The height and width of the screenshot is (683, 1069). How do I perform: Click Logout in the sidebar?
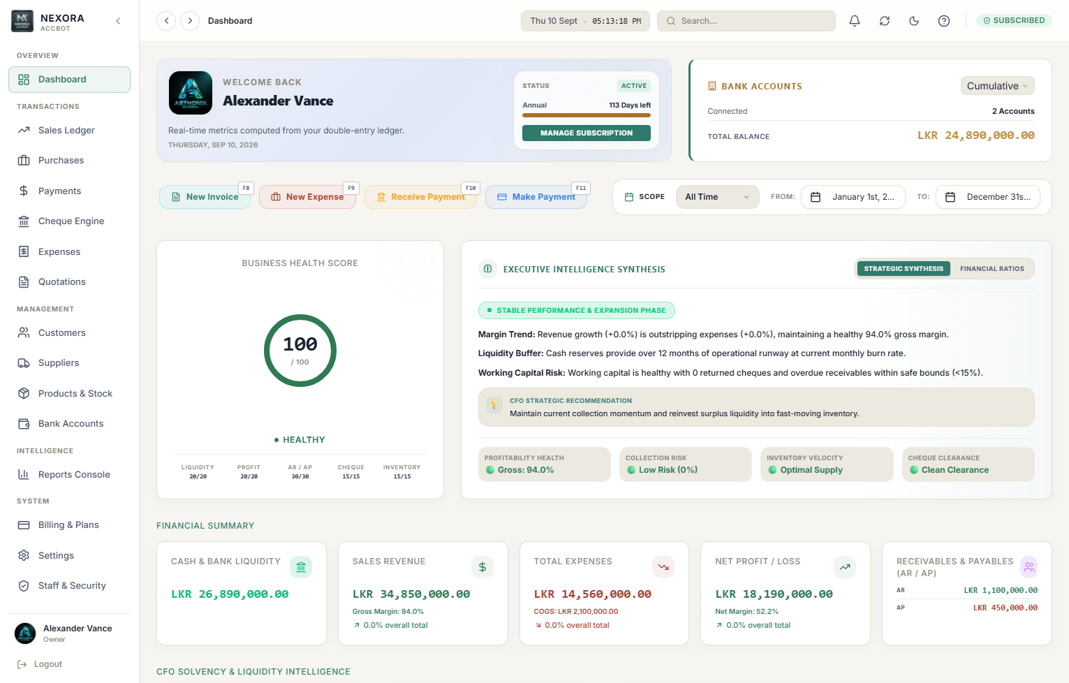point(40,664)
